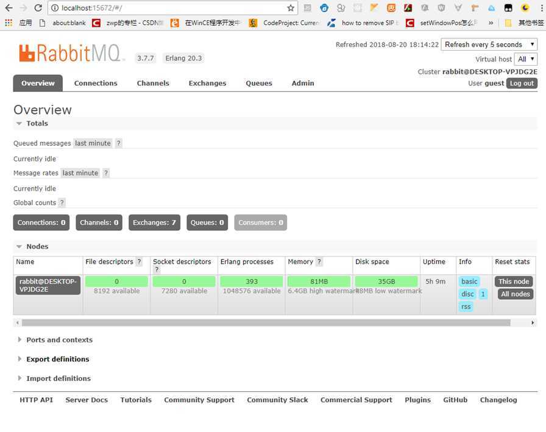Switch to the Queues tab
Viewport: 546px width, 432px height.
(x=259, y=83)
